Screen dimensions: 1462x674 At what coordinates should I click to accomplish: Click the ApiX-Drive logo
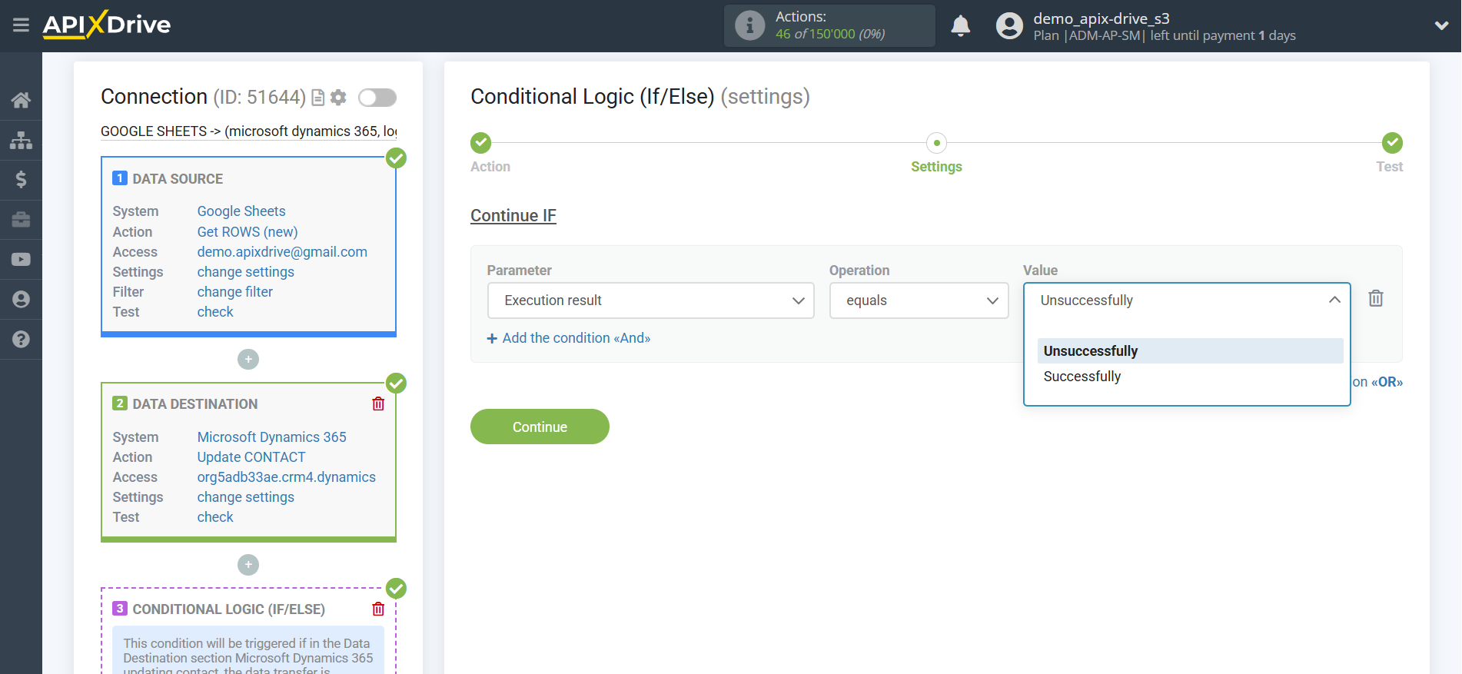(x=107, y=25)
